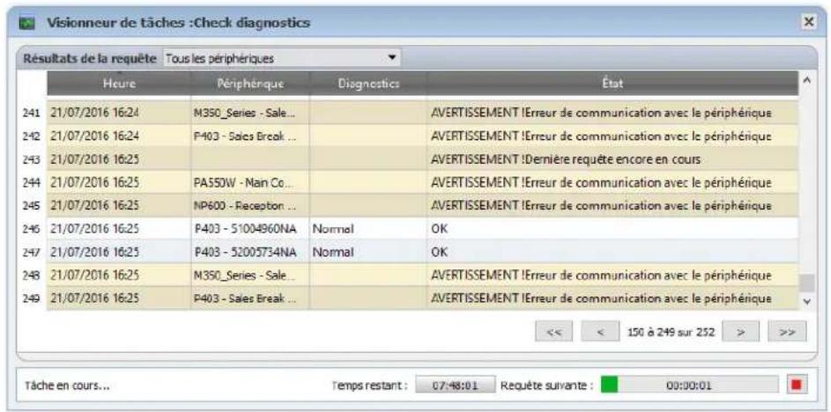Click the 'Temps restant' value 07:48:01
The image size is (831, 412).
456,386
